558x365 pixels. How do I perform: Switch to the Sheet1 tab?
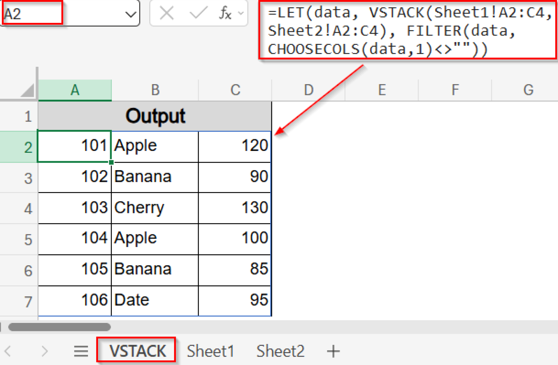point(211,351)
